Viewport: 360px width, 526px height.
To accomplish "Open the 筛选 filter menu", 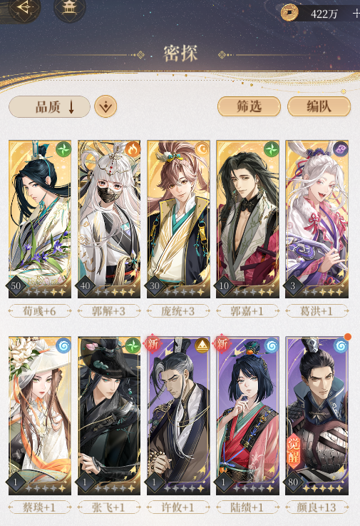I will click(x=249, y=106).
